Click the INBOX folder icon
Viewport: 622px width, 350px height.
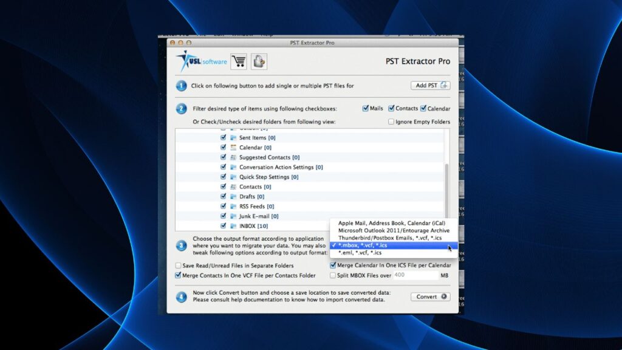(233, 226)
